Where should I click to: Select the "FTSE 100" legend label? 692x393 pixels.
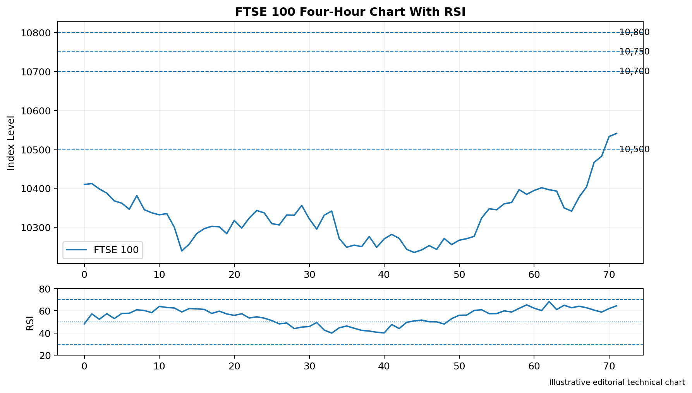[116, 250]
